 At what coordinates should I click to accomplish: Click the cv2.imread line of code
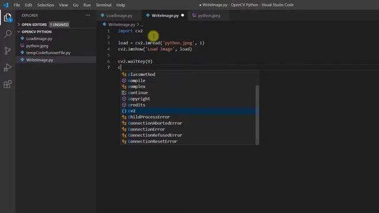(161, 43)
